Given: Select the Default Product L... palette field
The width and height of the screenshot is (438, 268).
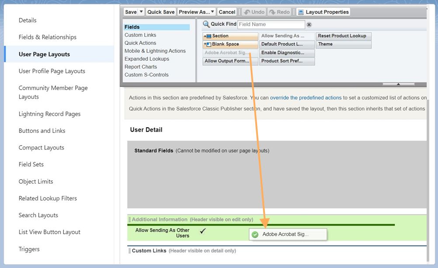Looking at the screenshot, I should tap(287, 44).
